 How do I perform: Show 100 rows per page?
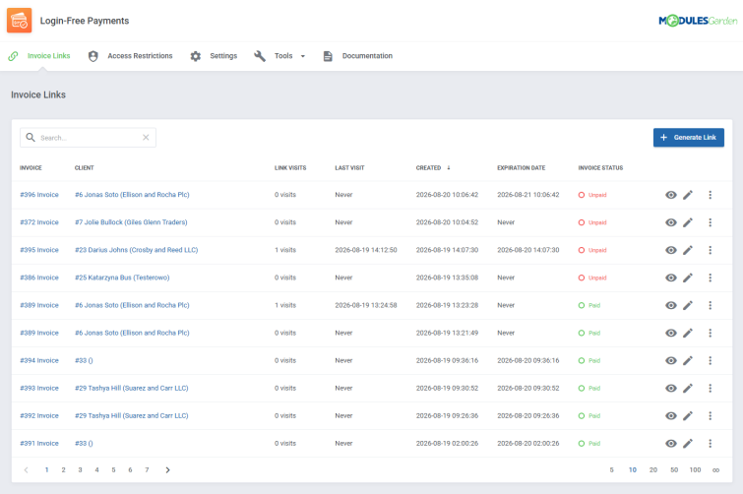[695, 469]
